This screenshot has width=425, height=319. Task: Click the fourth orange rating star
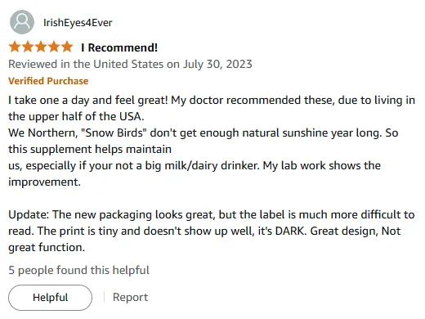tap(54, 47)
